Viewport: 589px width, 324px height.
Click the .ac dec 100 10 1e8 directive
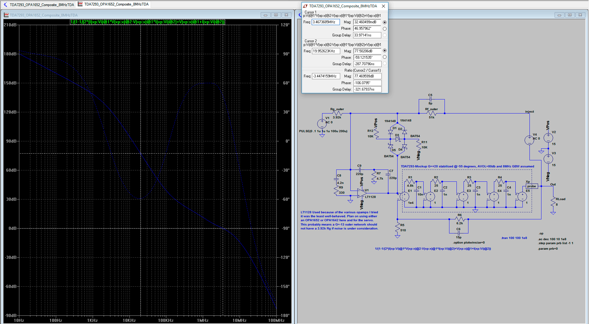[x=552, y=239]
